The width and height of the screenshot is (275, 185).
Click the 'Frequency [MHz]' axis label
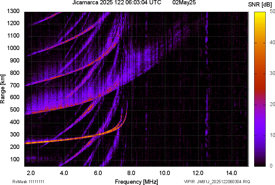coord(137,182)
